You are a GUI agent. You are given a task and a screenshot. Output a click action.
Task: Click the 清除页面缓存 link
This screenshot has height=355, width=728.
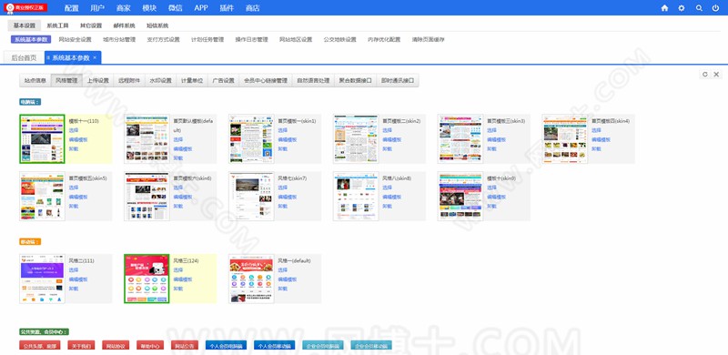coord(428,39)
